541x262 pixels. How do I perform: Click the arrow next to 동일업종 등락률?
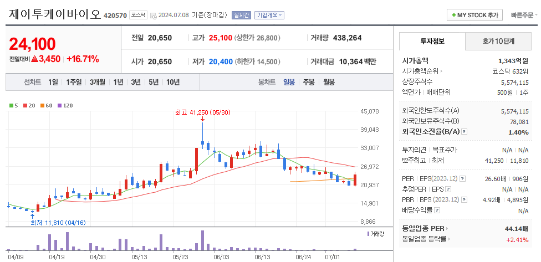pos(449,239)
